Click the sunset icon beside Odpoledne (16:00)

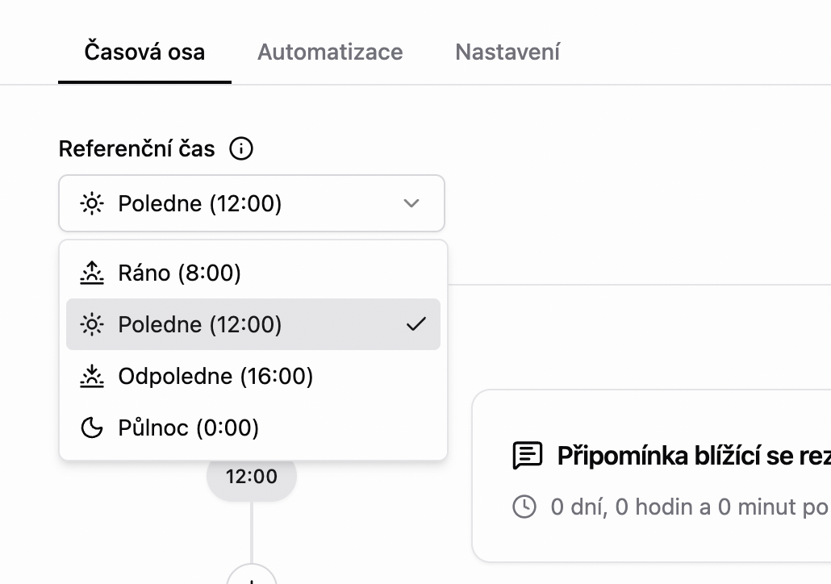point(92,376)
